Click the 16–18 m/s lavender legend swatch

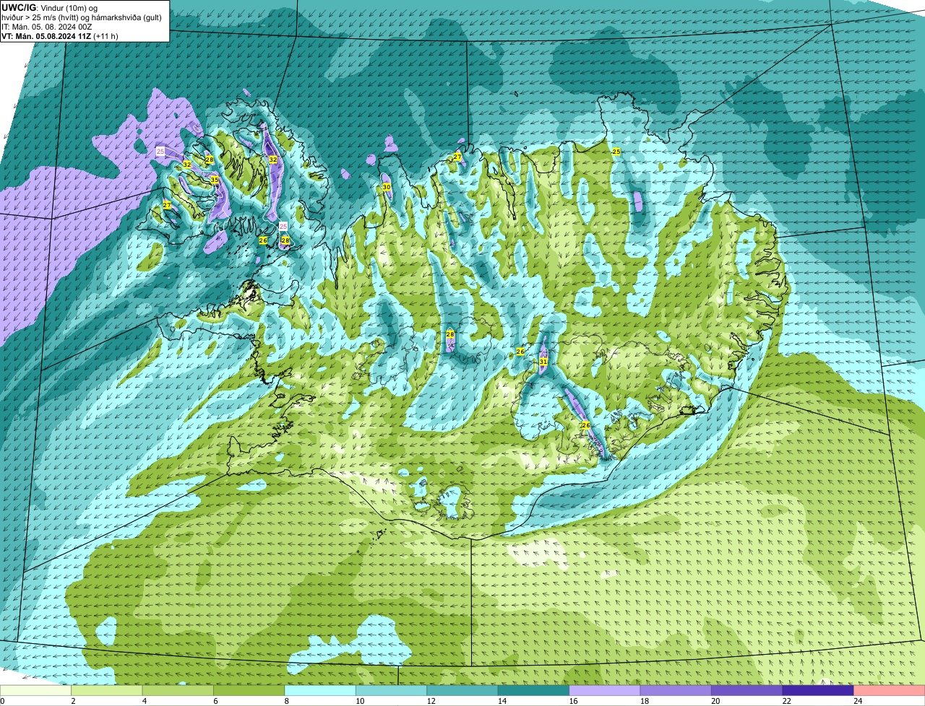pos(605,690)
